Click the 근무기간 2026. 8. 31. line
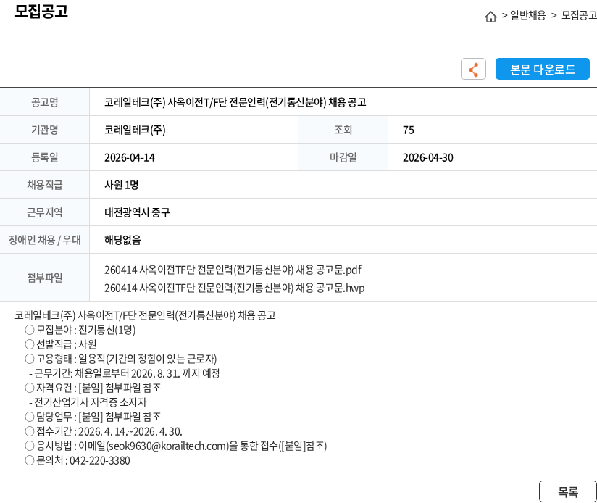This screenshot has height=503, width=597. point(124,373)
